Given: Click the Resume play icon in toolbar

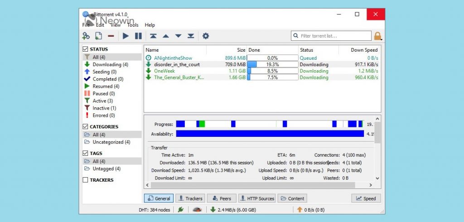Looking at the screenshot, I should pos(126,36).
